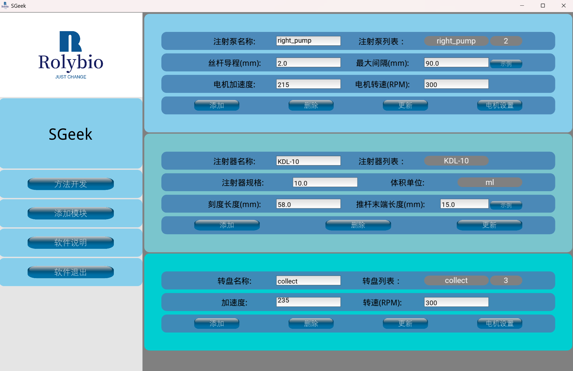Focus the 电机加速度 field showing 215
573x371 pixels.
coord(308,84)
